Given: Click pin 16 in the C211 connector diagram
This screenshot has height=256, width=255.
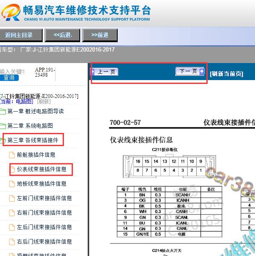Looking at the screenshot, I should click(138, 161).
